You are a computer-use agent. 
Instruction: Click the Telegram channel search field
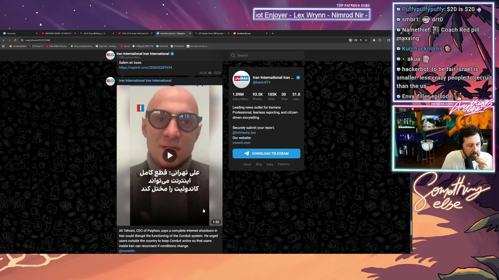[267, 55]
